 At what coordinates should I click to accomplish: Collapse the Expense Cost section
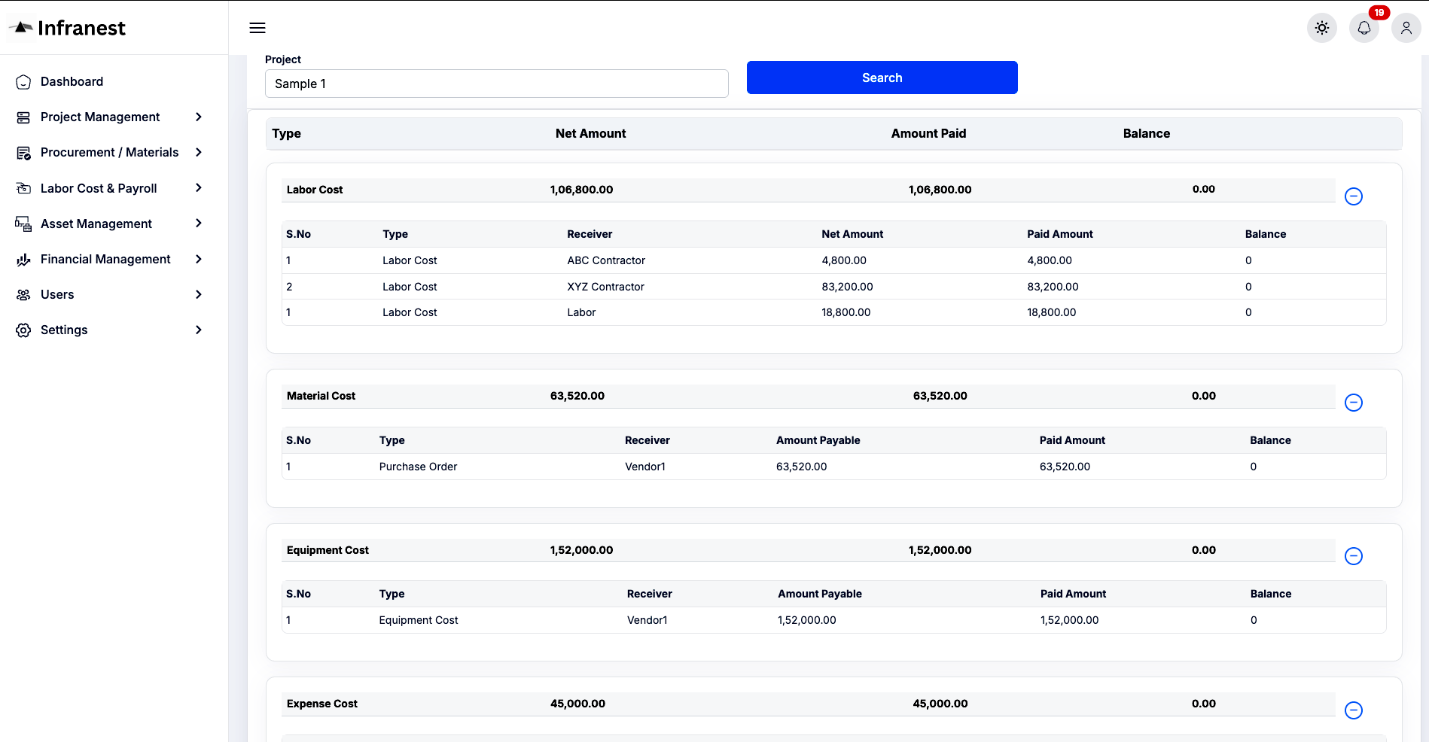[x=1354, y=710]
